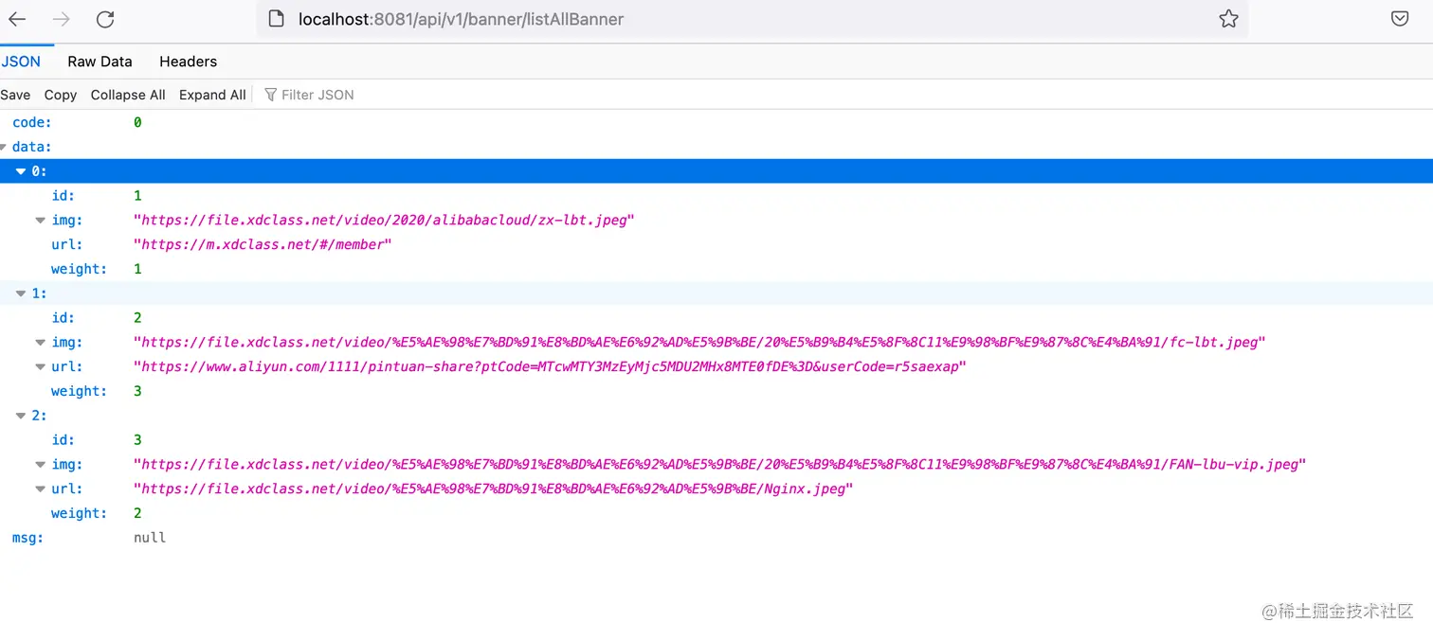Select the id value 2
The width and height of the screenshot is (1433, 640).
(x=137, y=317)
